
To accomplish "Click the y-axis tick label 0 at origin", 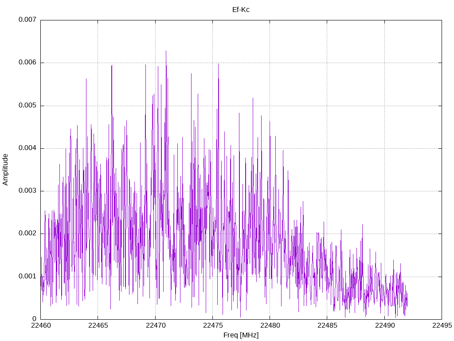I will point(35,319).
